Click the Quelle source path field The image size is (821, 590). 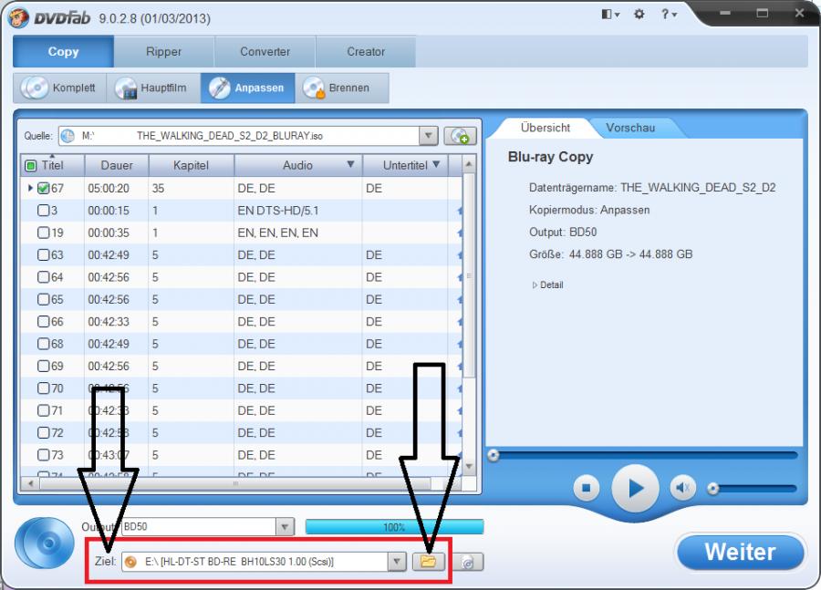[x=239, y=136]
